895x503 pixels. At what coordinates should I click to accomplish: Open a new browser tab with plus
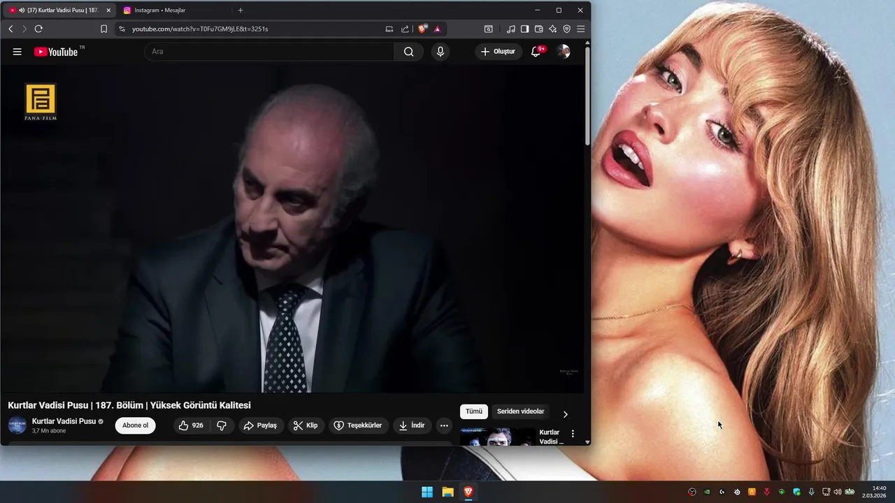click(x=241, y=10)
